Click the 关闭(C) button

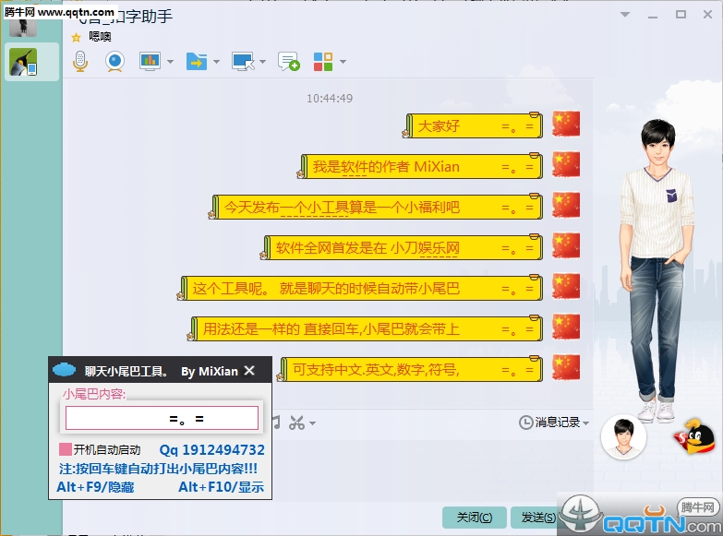coord(475,518)
